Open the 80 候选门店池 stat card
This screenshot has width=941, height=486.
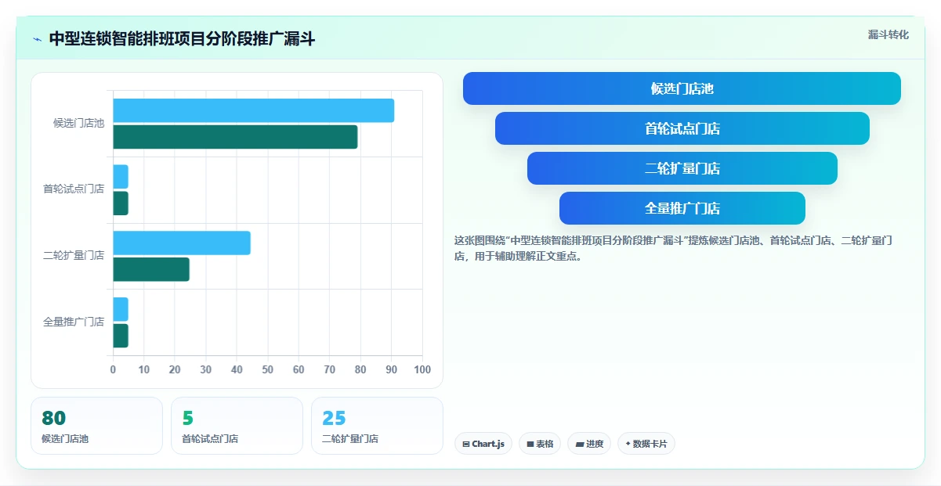point(97,426)
